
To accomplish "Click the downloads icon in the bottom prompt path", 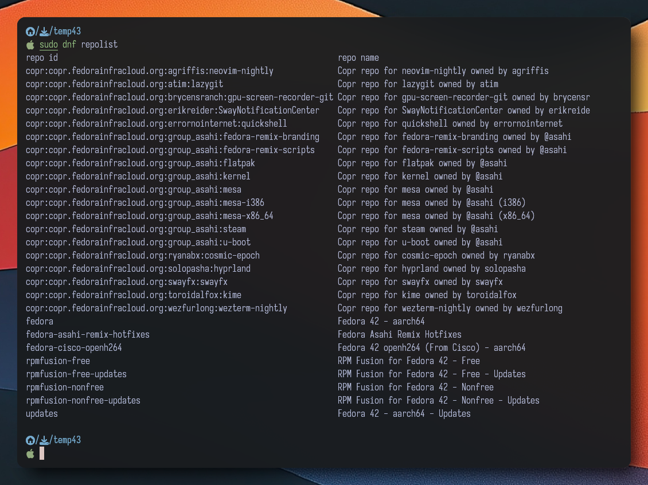I will [44, 440].
